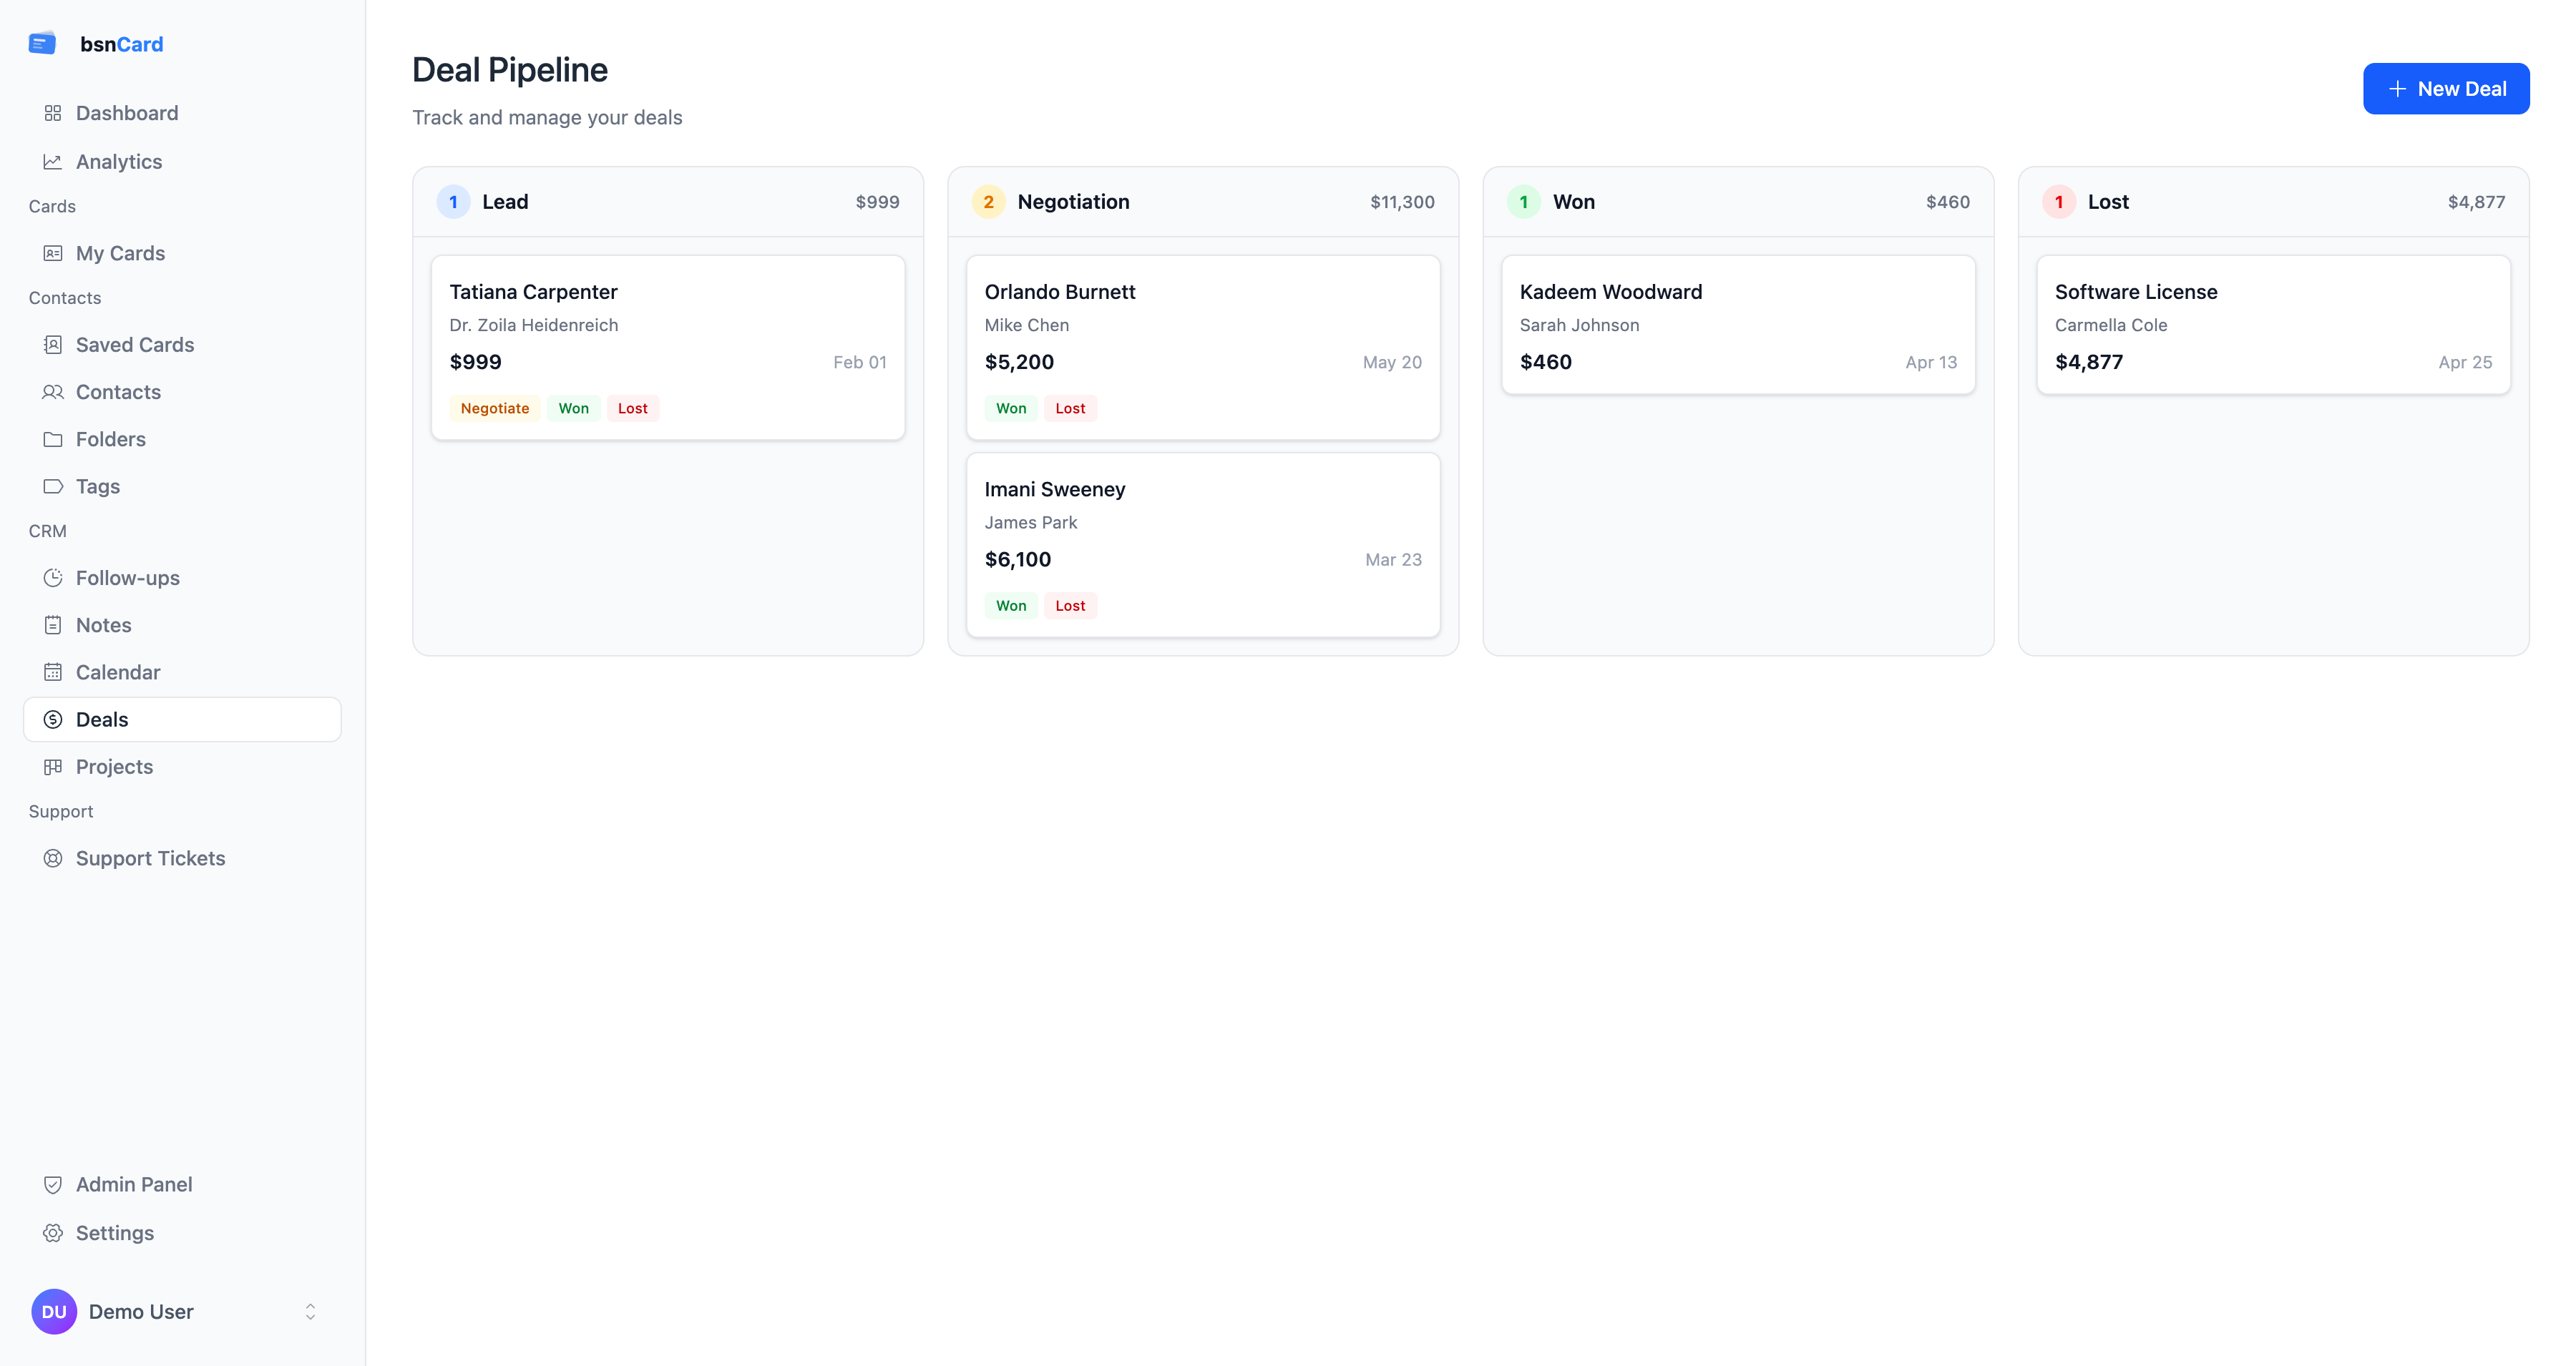Mark Tatiana Carpenter deal as Lost
This screenshot has width=2576, height=1366.
[x=632, y=408]
